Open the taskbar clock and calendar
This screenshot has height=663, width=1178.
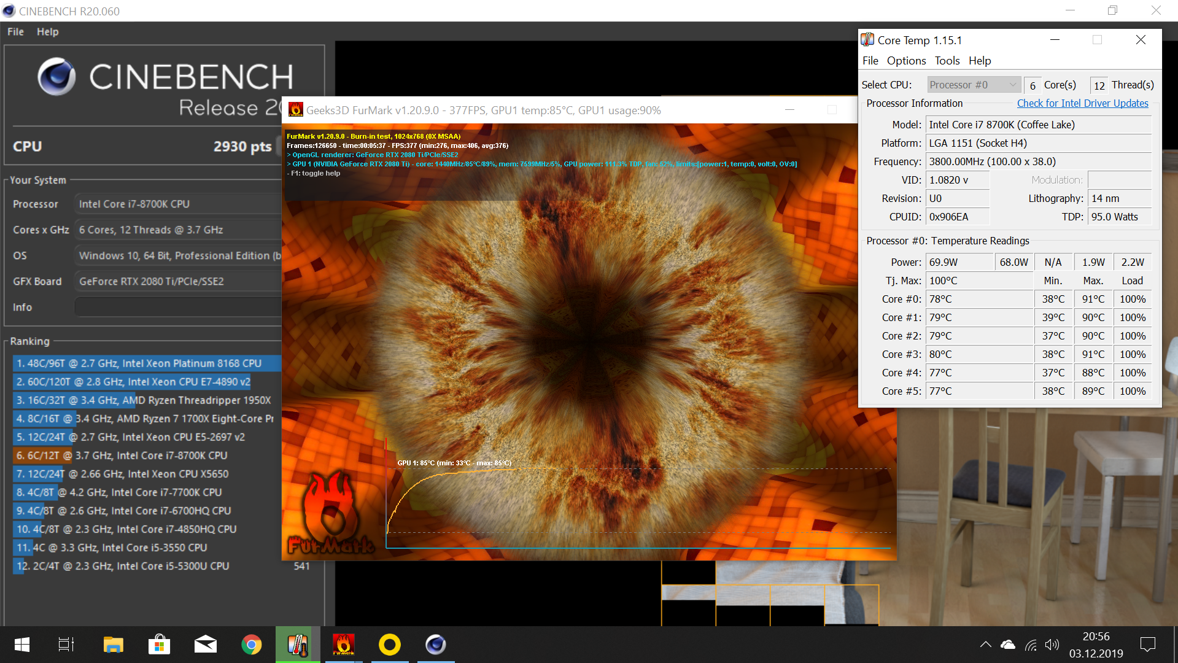tap(1096, 645)
